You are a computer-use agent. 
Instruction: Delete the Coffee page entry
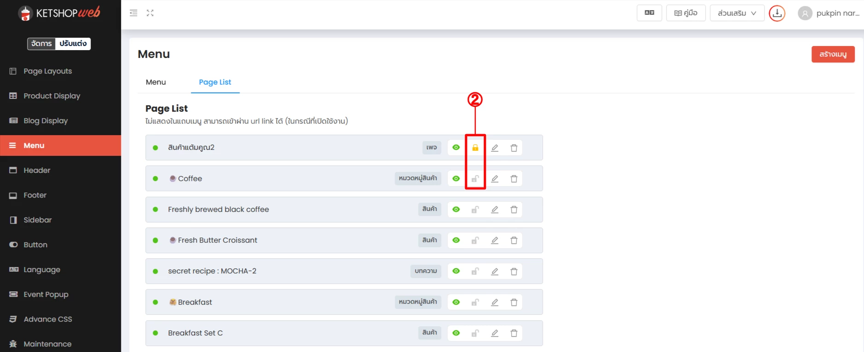click(x=514, y=178)
